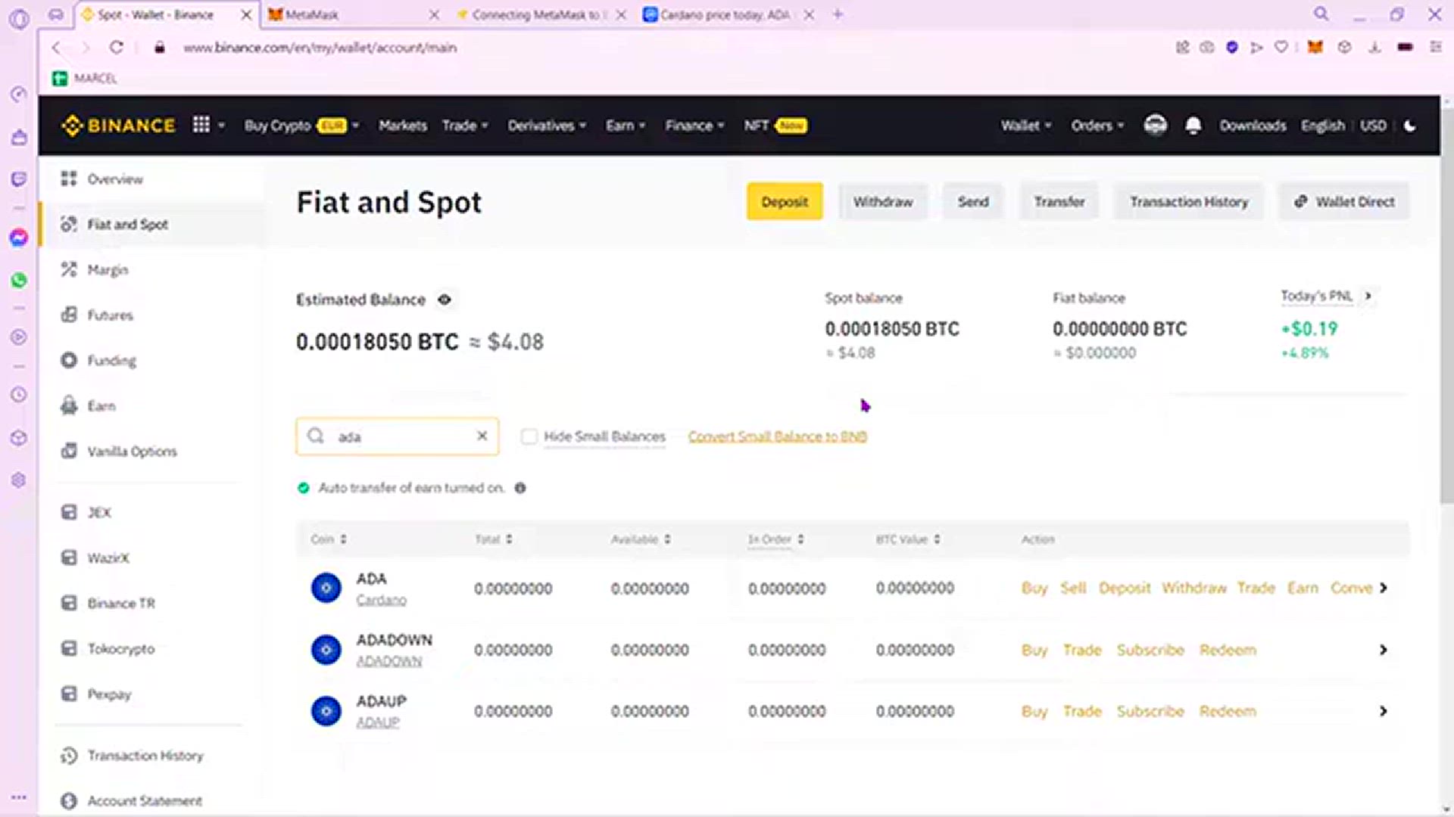The width and height of the screenshot is (1454, 817).
Task: Open WhatsApp icon in browser sidebar
Action: click(x=19, y=280)
